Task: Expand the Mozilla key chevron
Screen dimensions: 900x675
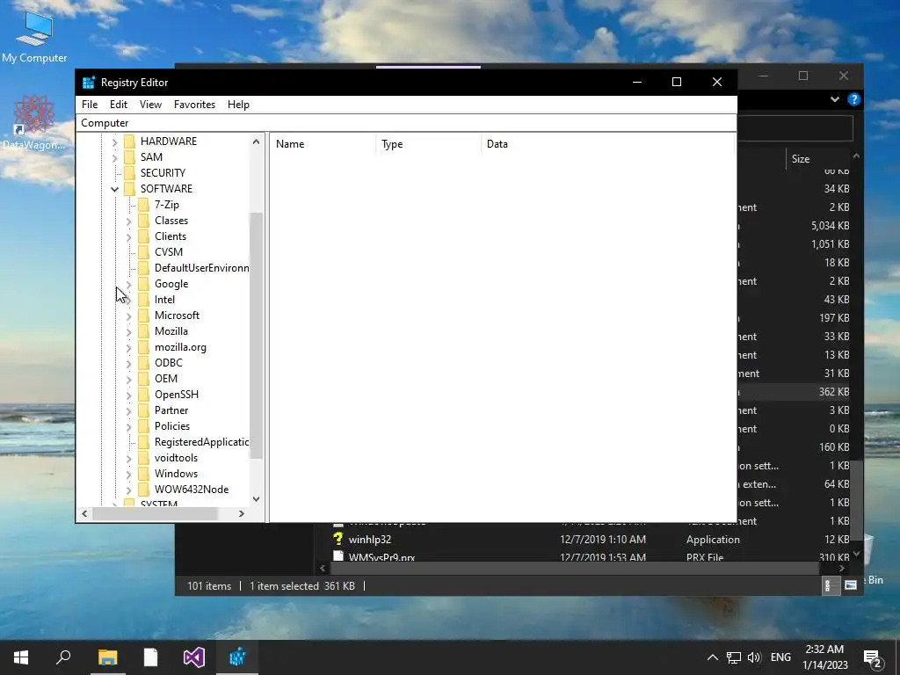Action: (128, 331)
